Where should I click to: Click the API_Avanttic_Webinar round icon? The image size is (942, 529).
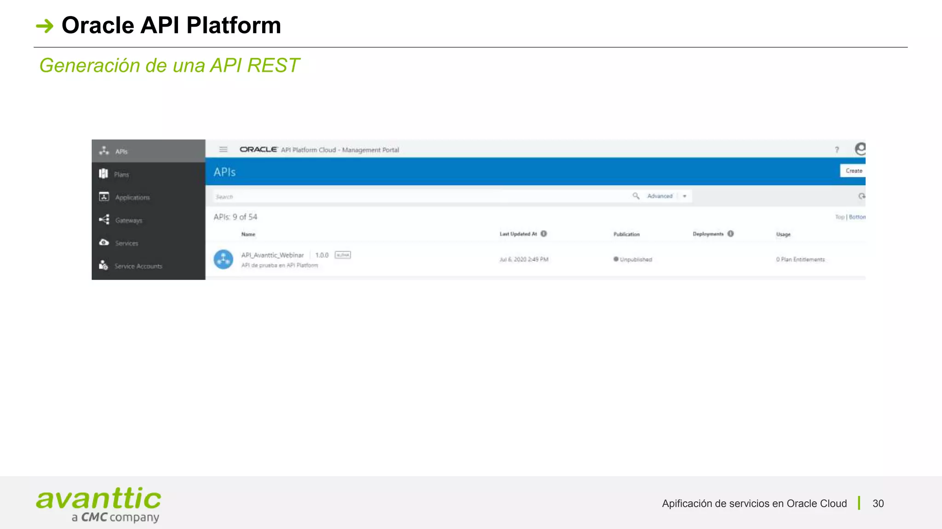[x=224, y=259]
